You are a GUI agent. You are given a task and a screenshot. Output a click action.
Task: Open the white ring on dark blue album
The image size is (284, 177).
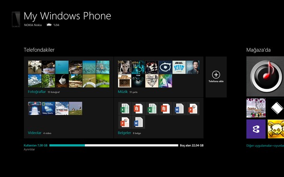(x=165, y=67)
